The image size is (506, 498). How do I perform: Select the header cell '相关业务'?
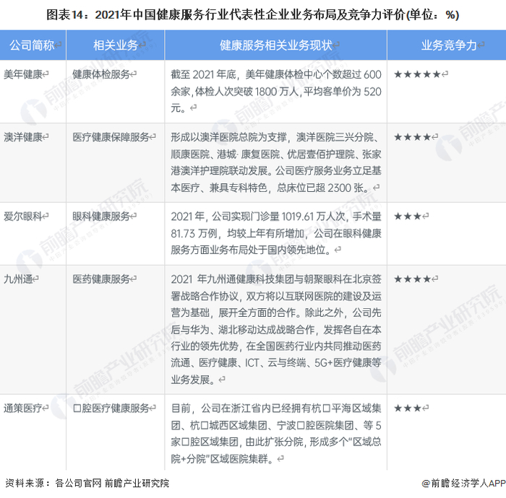[115, 45]
